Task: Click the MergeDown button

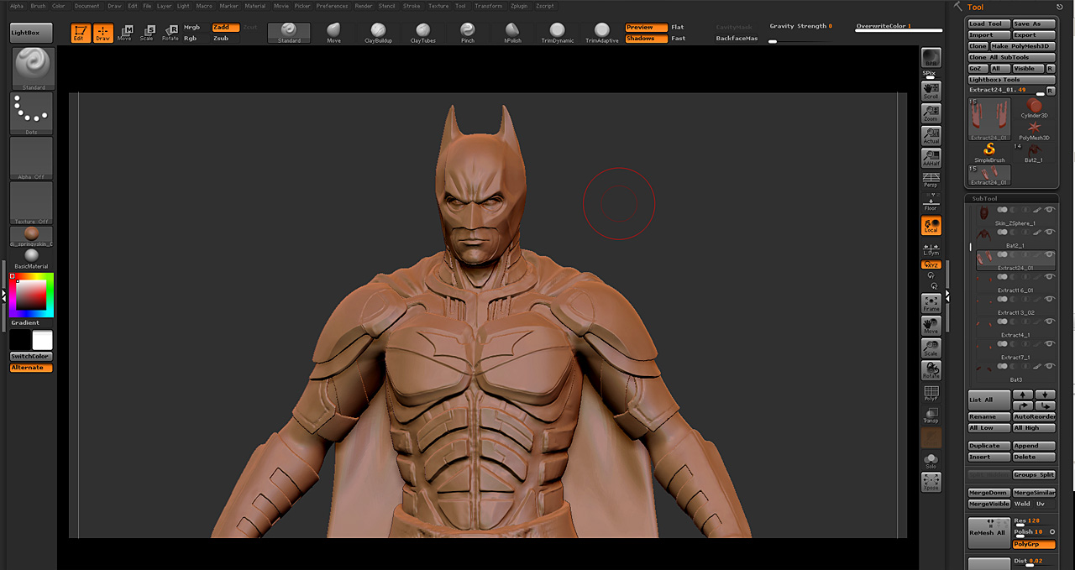Action: click(988, 493)
